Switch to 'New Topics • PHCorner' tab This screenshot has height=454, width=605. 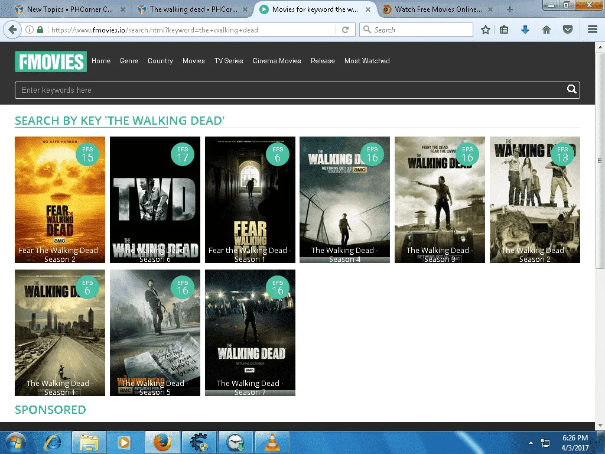click(x=70, y=9)
